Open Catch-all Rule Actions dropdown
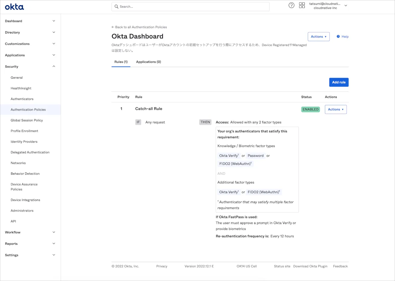 tap(335, 109)
